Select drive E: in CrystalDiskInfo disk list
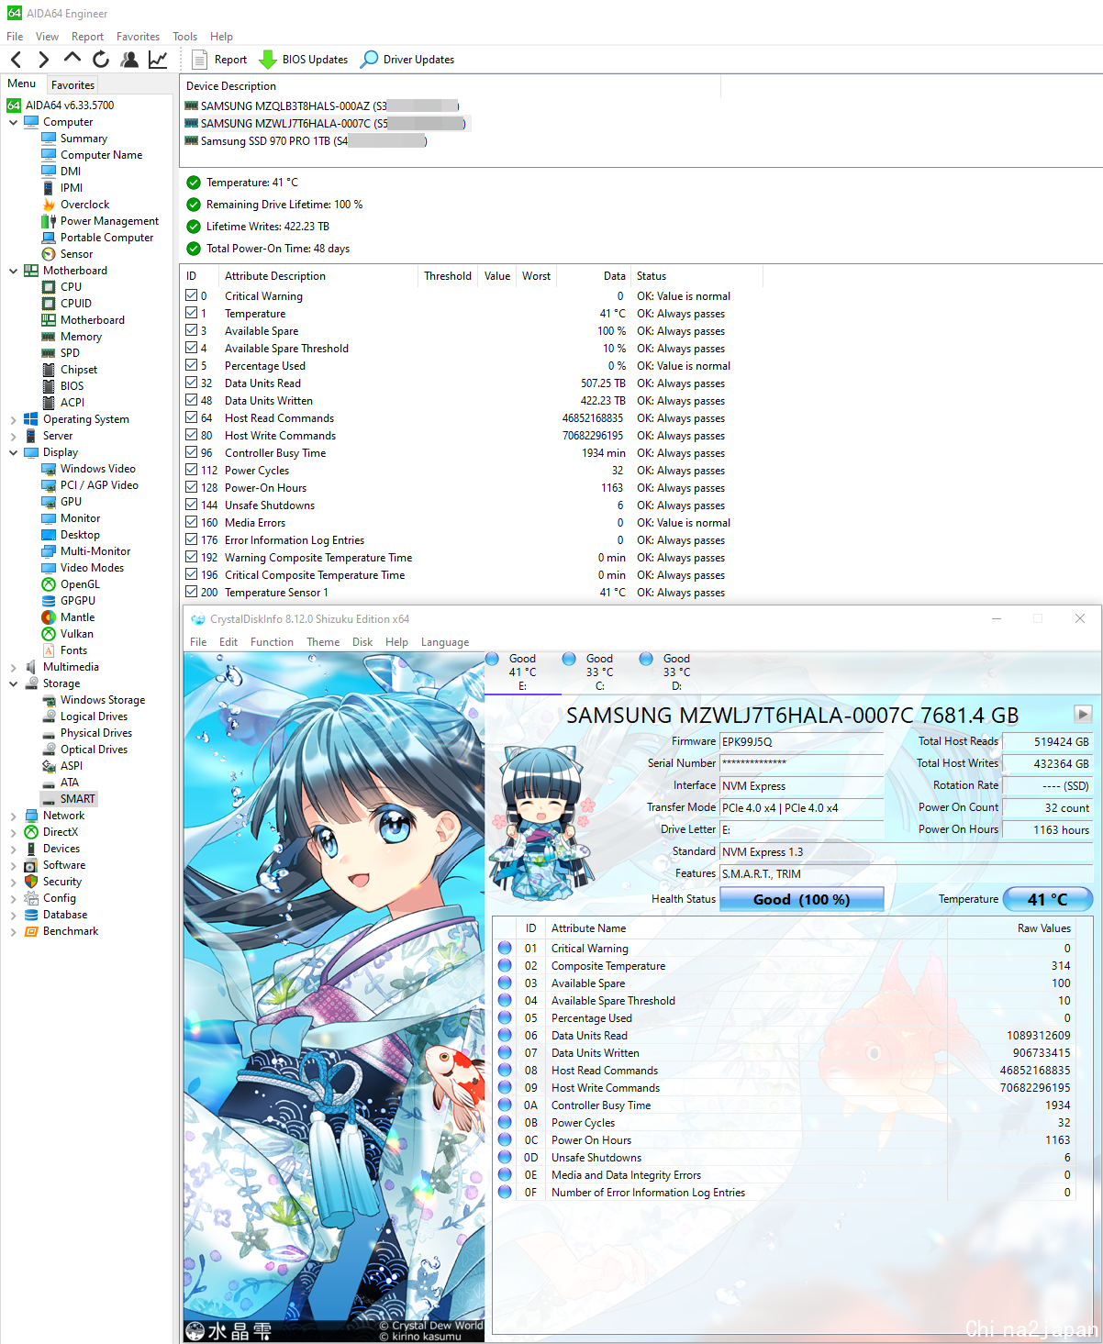The height and width of the screenshot is (1344, 1103). click(x=522, y=672)
